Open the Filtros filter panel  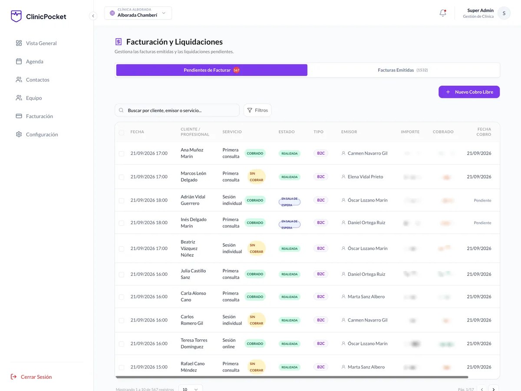(x=257, y=110)
